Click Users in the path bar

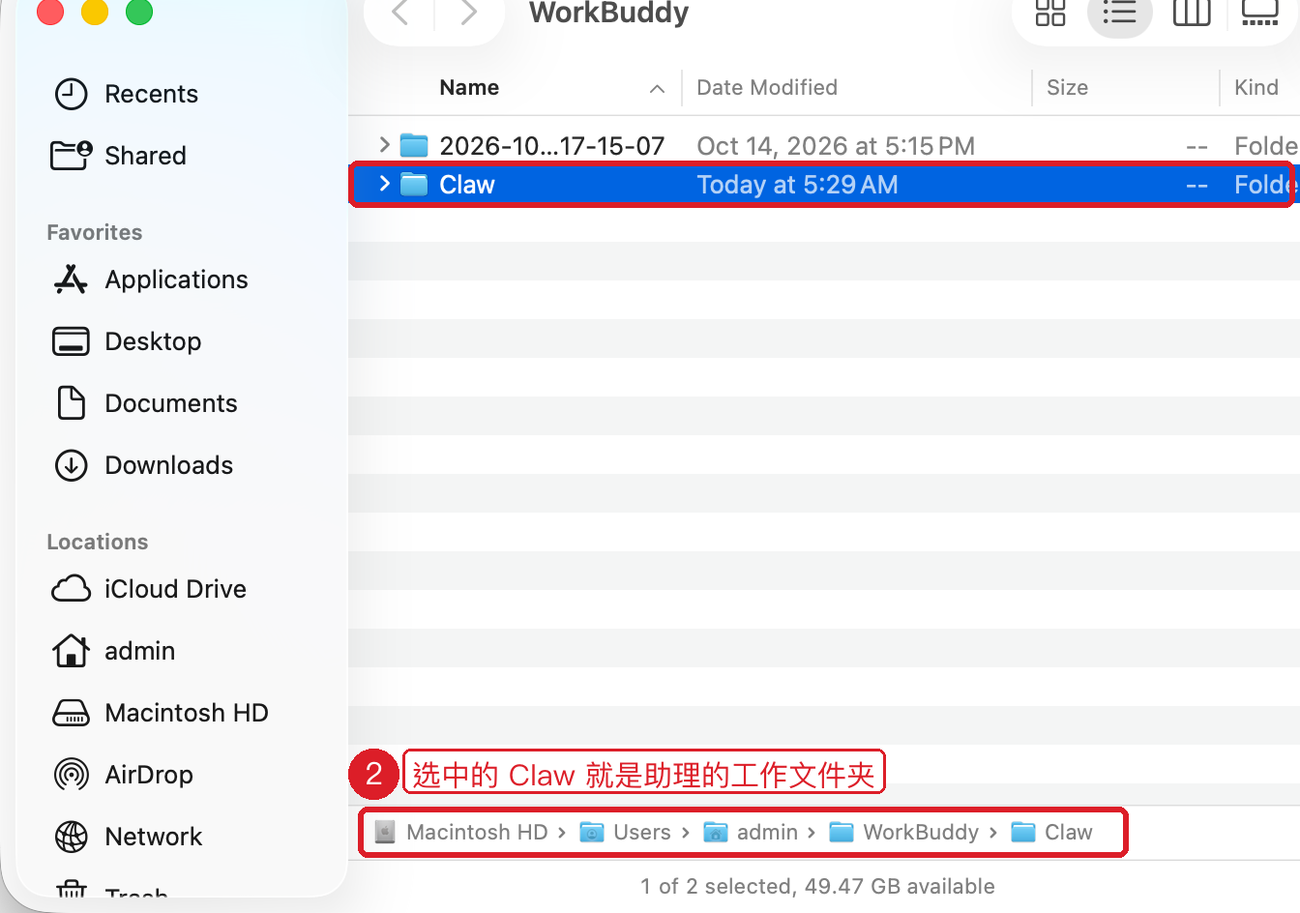tap(626, 832)
